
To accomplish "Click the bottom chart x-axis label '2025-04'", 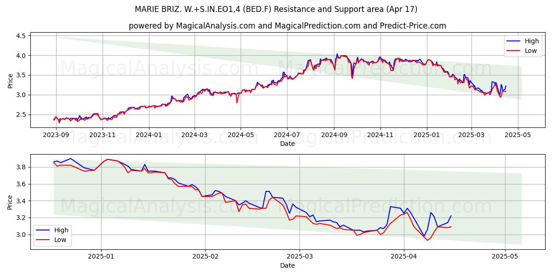I will 404,257.
